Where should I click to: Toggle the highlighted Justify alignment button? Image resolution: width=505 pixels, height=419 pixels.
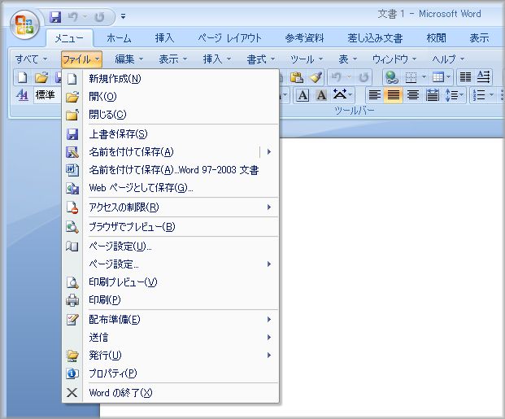click(x=393, y=95)
